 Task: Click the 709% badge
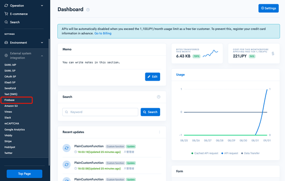[196, 57]
